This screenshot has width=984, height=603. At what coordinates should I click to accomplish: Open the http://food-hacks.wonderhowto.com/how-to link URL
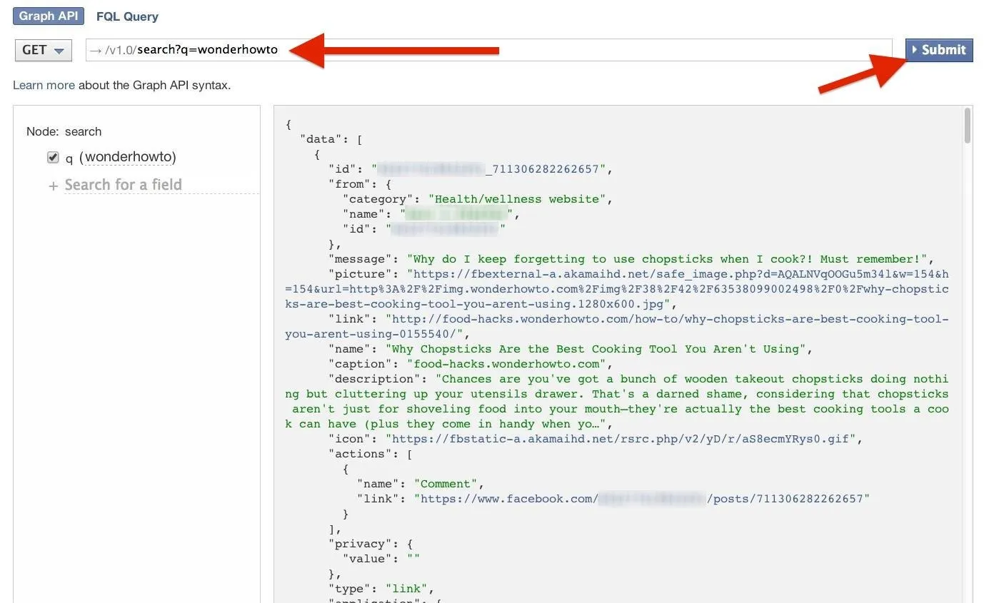(617, 326)
